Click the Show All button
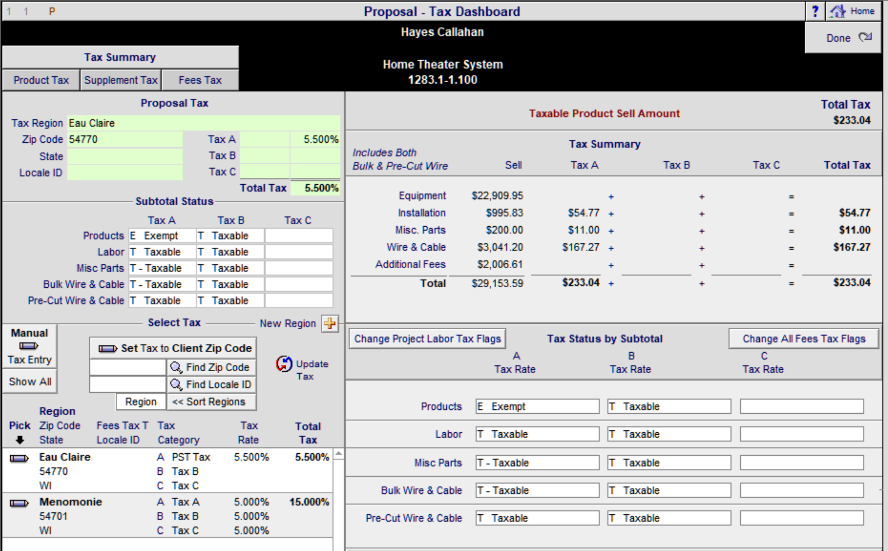888x551 pixels. click(x=30, y=382)
